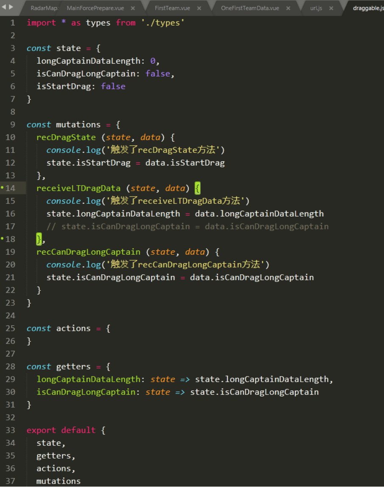Click 'isCanDragLongCaptain' getter key line 30

[x=86, y=392]
